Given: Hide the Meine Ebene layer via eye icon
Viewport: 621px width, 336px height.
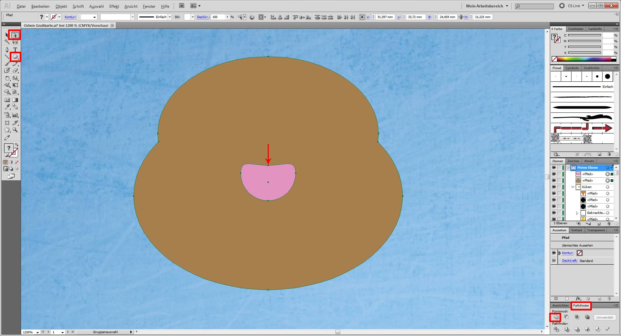Looking at the screenshot, I should coord(554,168).
